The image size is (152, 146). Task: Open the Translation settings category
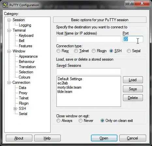[27, 67]
